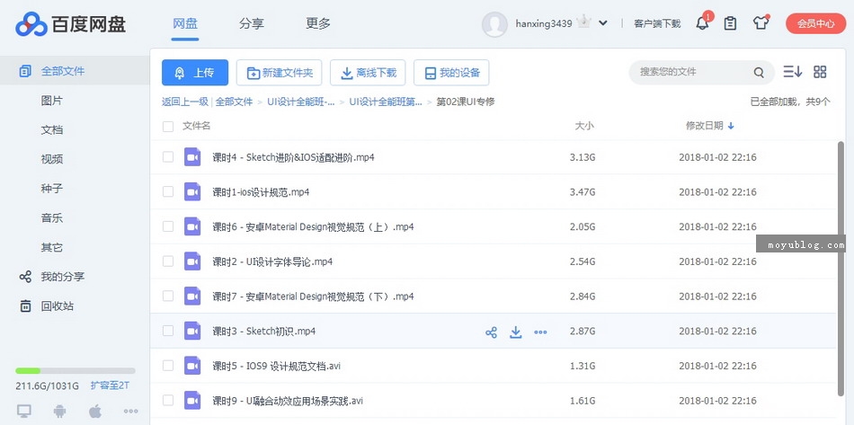Click the red 会员中心 button
854x425 pixels.
(815, 23)
